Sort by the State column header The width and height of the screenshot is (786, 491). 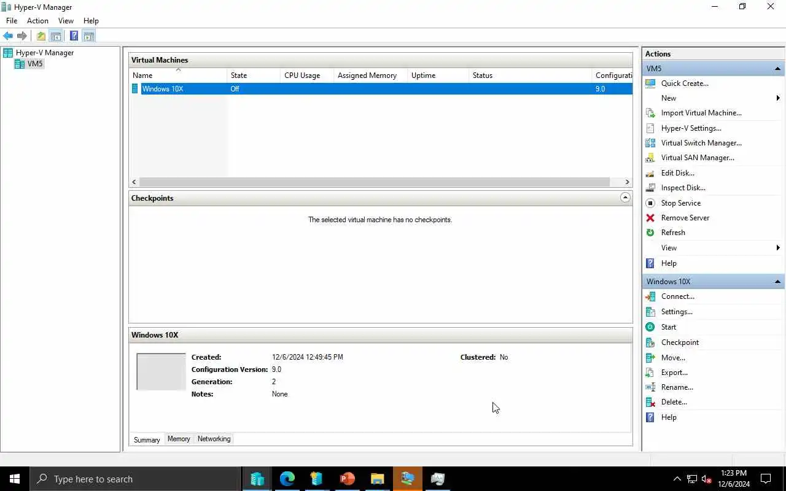click(254, 75)
